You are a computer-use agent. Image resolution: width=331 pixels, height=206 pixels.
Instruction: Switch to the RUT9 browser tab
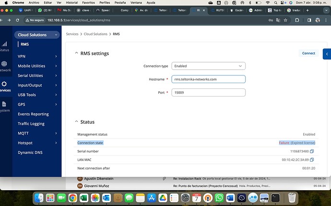point(218,10)
